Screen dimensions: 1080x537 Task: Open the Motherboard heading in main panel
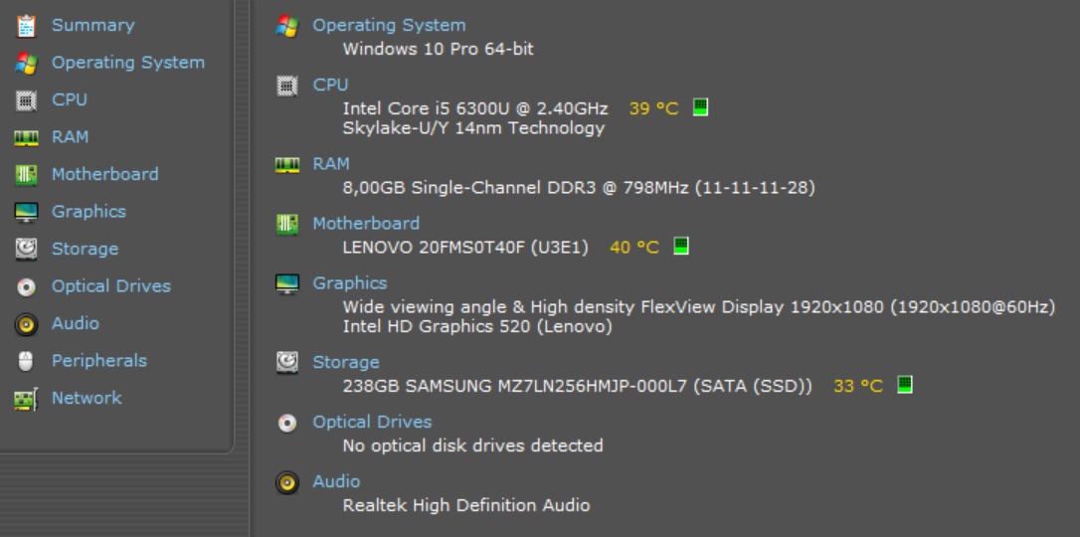click(x=366, y=224)
